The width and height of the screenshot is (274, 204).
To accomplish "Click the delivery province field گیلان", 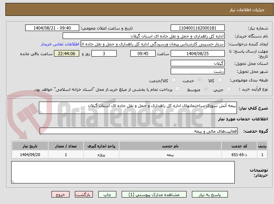I will click(197, 63).
